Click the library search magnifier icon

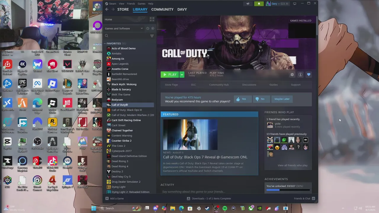point(107,36)
